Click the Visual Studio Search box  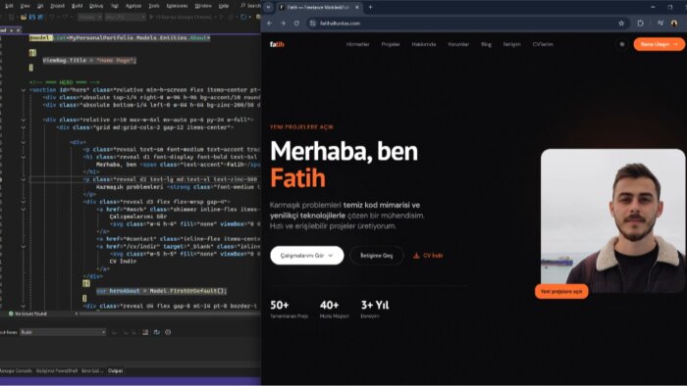250,6
